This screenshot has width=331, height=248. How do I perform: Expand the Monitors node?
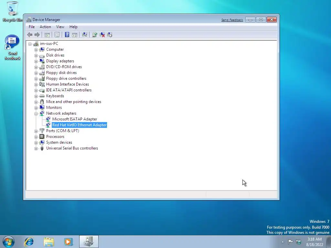pyautogui.click(x=36, y=108)
